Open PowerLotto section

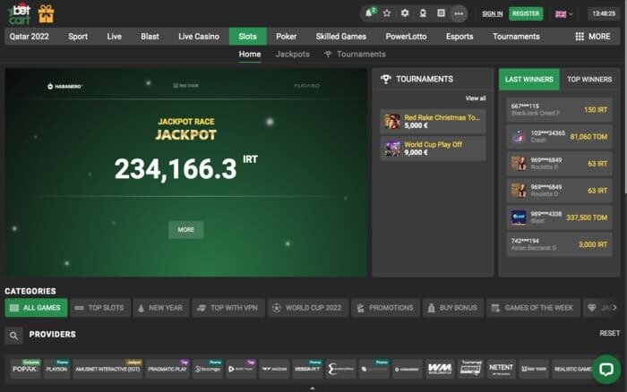pos(406,37)
